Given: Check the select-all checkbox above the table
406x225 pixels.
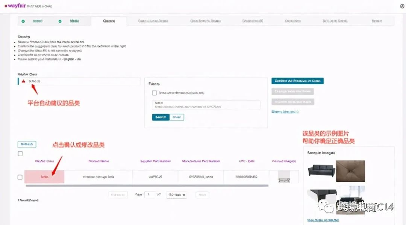Looking at the screenshot, I should [20, 154].
